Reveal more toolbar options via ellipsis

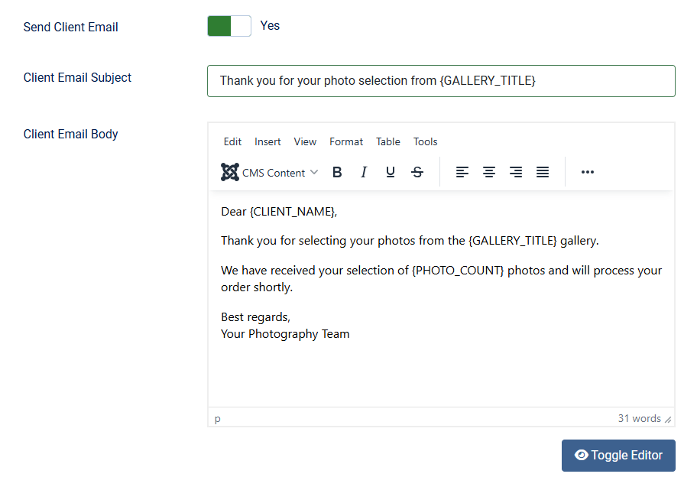(x=587, y=172)
